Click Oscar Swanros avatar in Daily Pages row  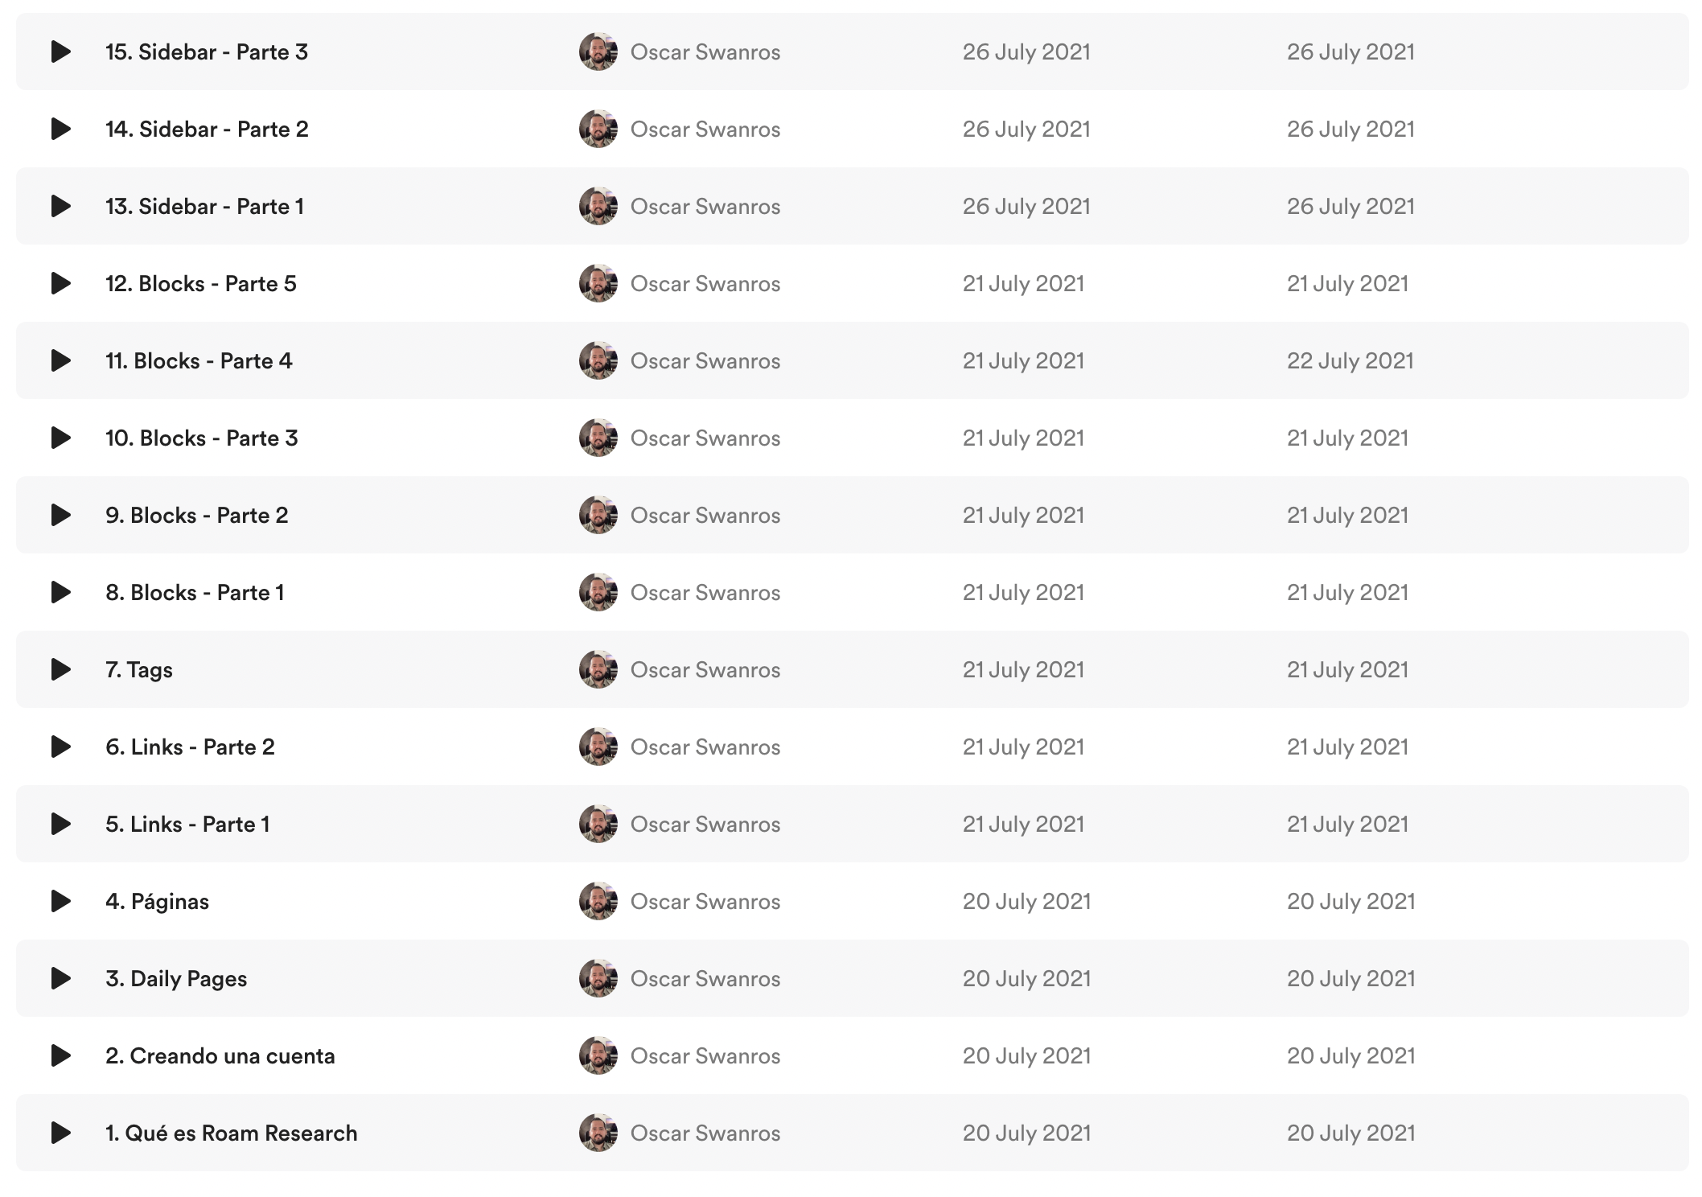(x=598, y=978)
